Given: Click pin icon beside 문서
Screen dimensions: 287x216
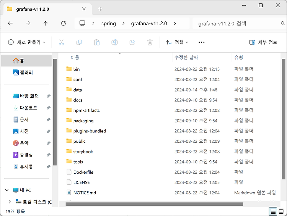Looking at the screenshot, I should 48,119.
